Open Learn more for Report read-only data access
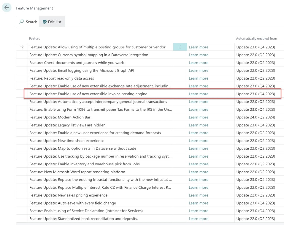Image resolution: width=284 pixels, height=225 pixels. point(199,78)
